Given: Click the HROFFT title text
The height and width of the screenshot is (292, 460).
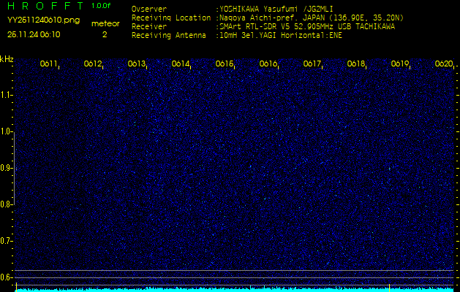Looking at the screenshot, I should coord(45,6).
